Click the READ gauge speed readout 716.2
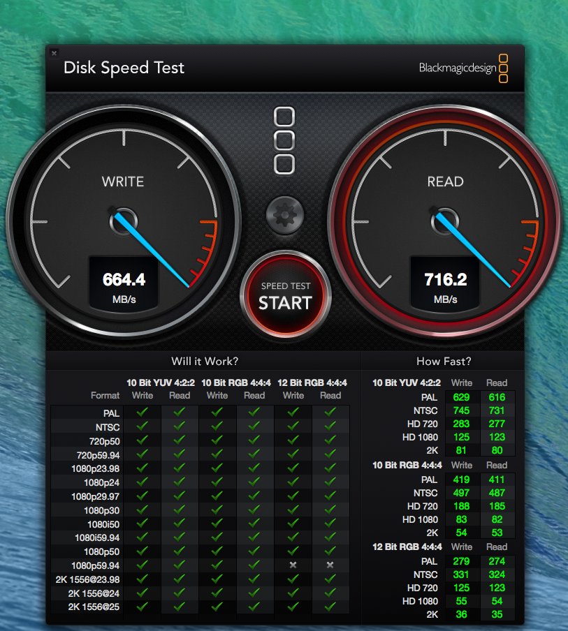The image size is (568, 631). [446, 280]
